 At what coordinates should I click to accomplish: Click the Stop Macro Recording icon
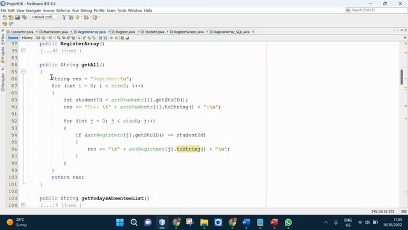(117, 38)
